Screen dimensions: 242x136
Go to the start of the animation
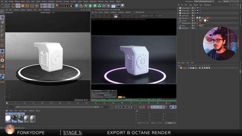112,107
